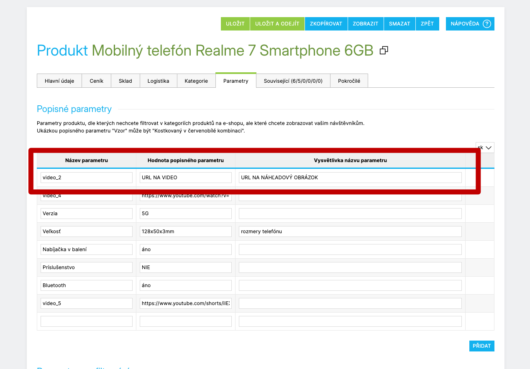
Task: Focus the Veľkosť parameter name field
Action: tap(87, 232)
